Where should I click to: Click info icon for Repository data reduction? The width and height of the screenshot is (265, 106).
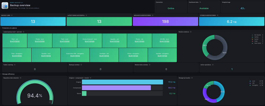click(x=21, y=78)
